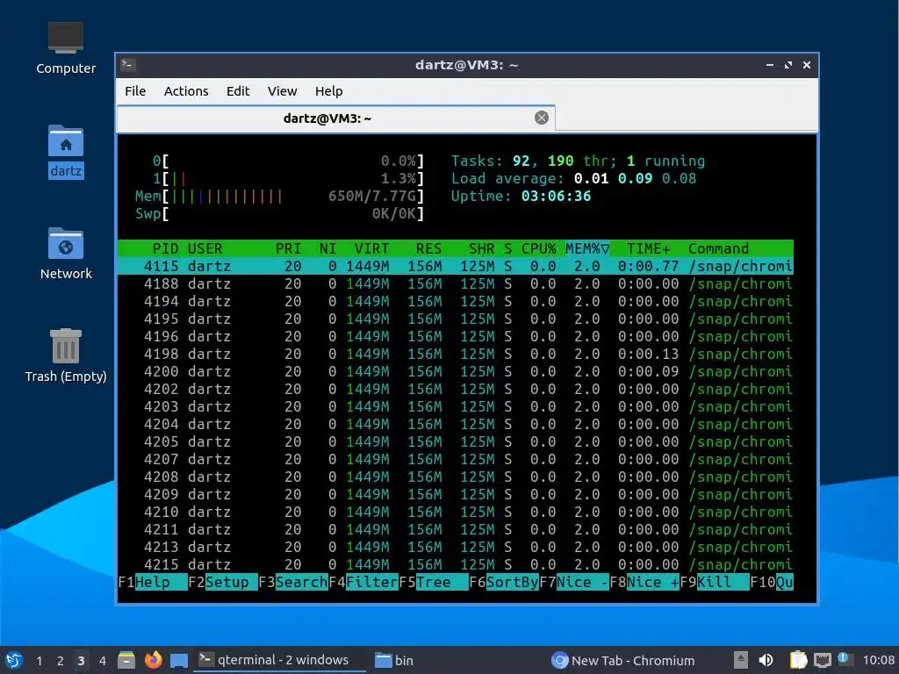
Task: Open the Help menu
Action: point(328,91)
